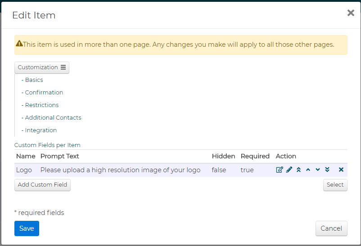
Task: Click the Select button
Action: click(335, 185)
